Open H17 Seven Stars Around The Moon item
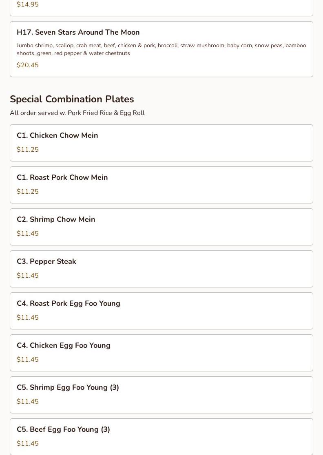 pyautogui.click(x=78, y=32)
